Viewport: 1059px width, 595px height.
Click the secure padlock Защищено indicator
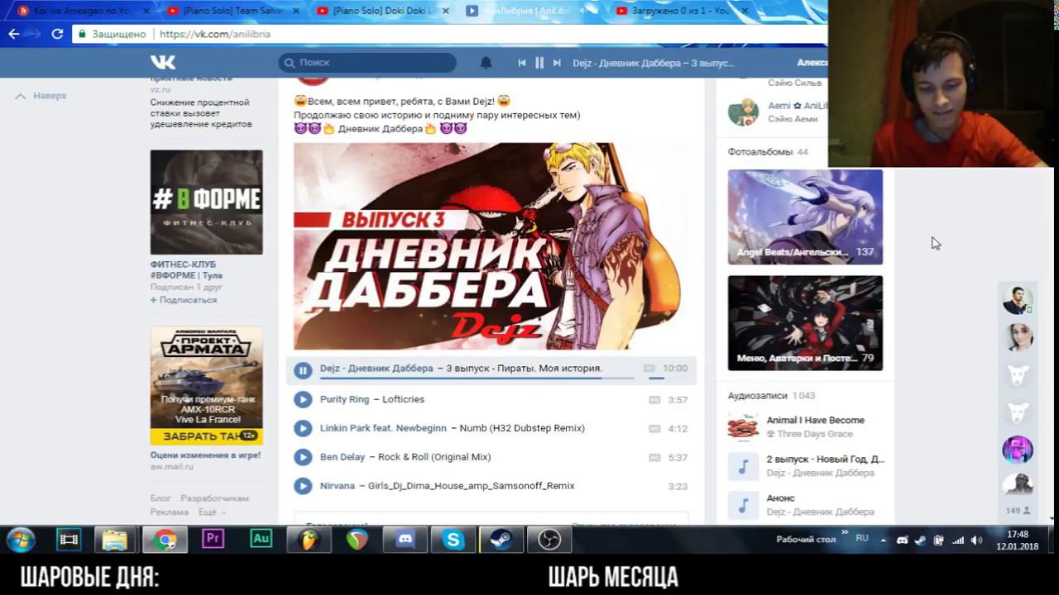click(x=113, y=34)
